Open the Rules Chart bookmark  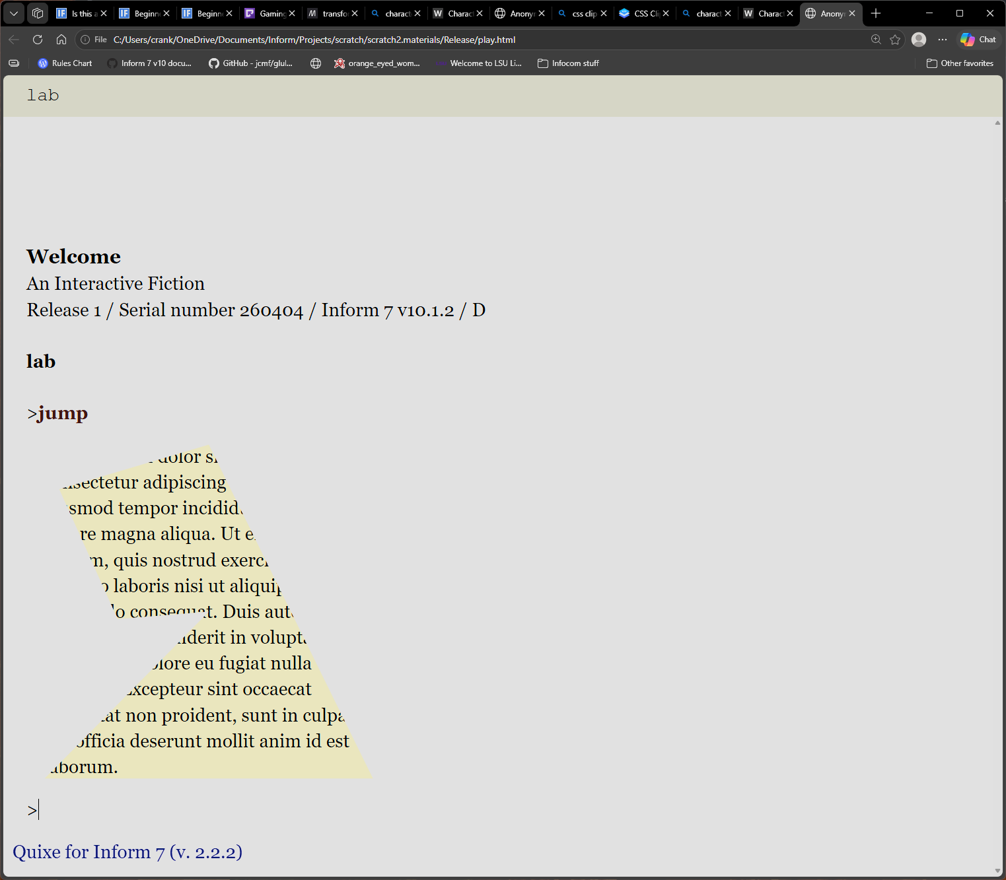[x=65, y=63]
